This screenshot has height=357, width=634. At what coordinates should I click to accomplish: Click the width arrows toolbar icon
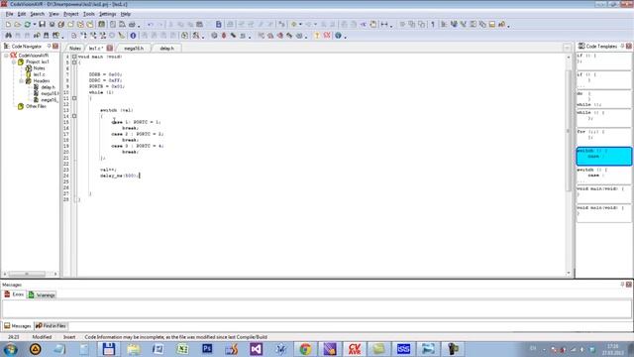click(x=384, y=25)
